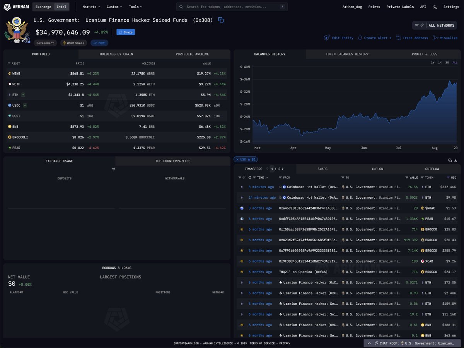This screenshot has height=348, width=464.
Task: Open the Private Labels link
Action: [x=400, y=7]
